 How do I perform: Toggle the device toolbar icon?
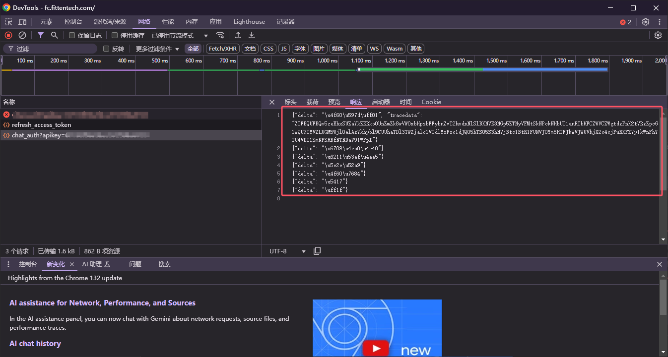[22, 22]
